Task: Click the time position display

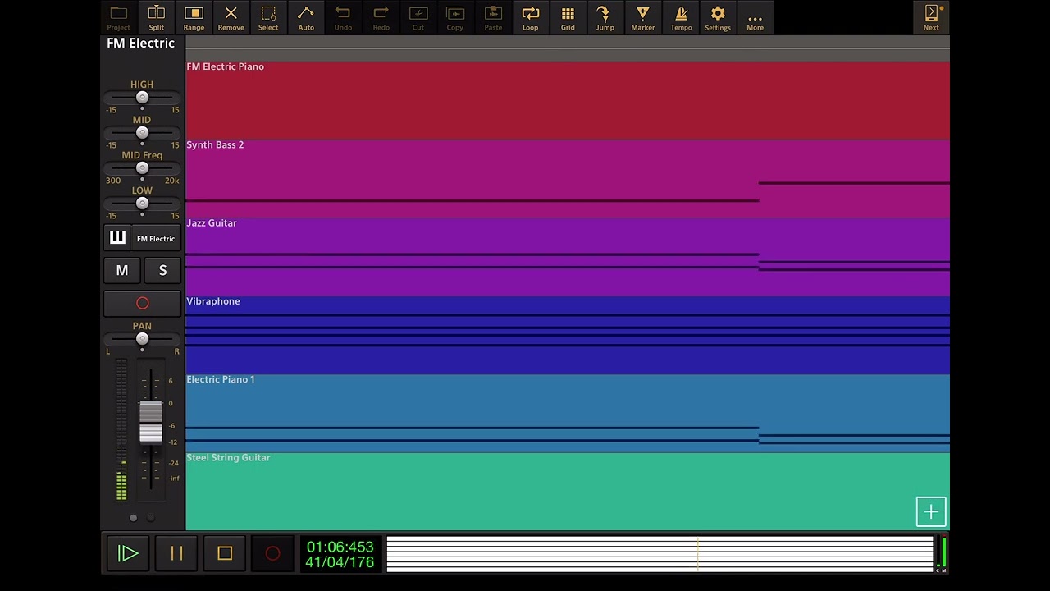Action: pyautogui.click(x=340, y=554)
